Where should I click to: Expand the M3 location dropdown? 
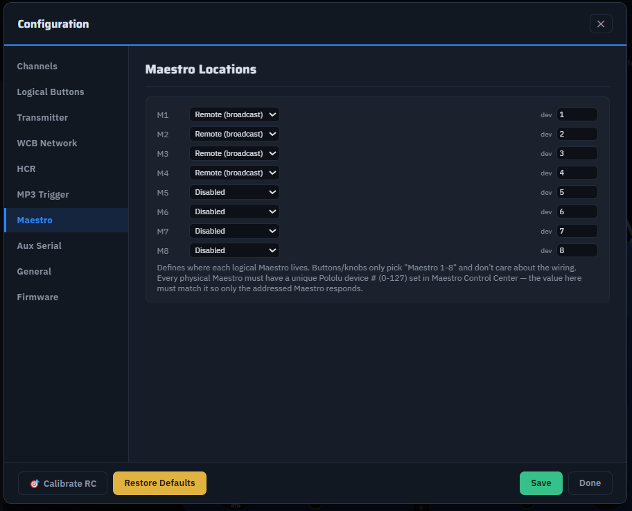coord(235,153)
